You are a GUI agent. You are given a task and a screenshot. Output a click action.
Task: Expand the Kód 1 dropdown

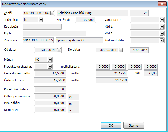(x=162, y=27)
